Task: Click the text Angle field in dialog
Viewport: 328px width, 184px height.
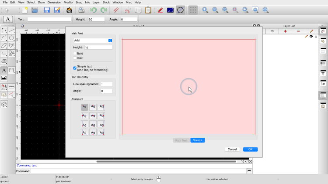Action: [106, 91]
